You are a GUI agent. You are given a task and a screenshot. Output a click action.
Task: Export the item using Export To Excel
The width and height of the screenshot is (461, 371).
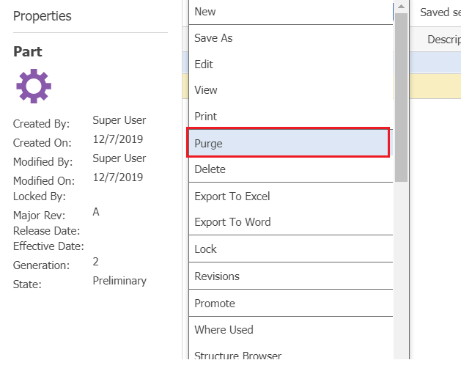click(232, 196)
